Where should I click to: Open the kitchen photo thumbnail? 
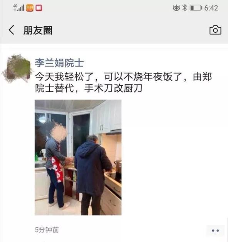pos(78,157)
